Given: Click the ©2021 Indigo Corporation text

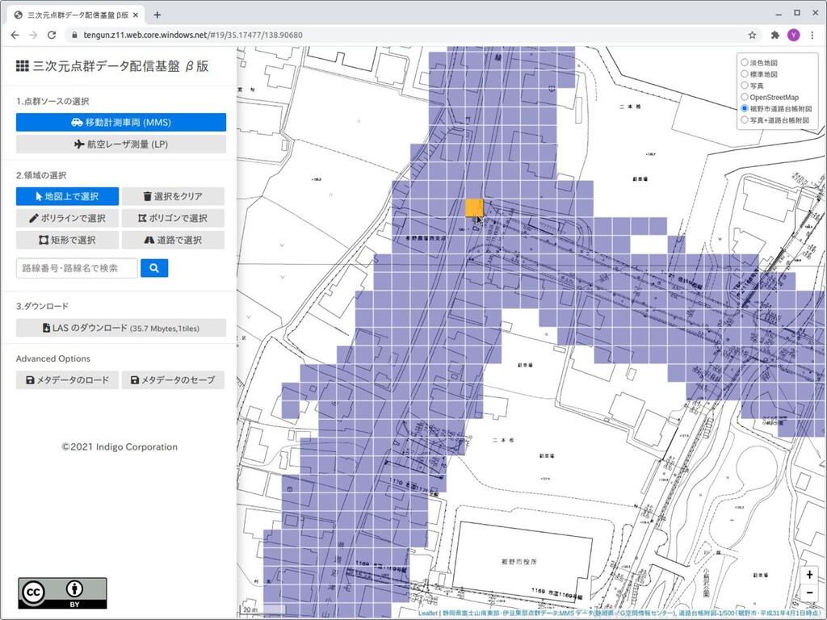Looking at the screenshot, I should pos(120,446).
